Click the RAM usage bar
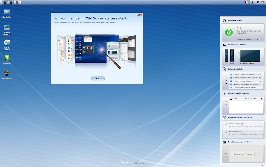266x167 pixels. (232, 55)
